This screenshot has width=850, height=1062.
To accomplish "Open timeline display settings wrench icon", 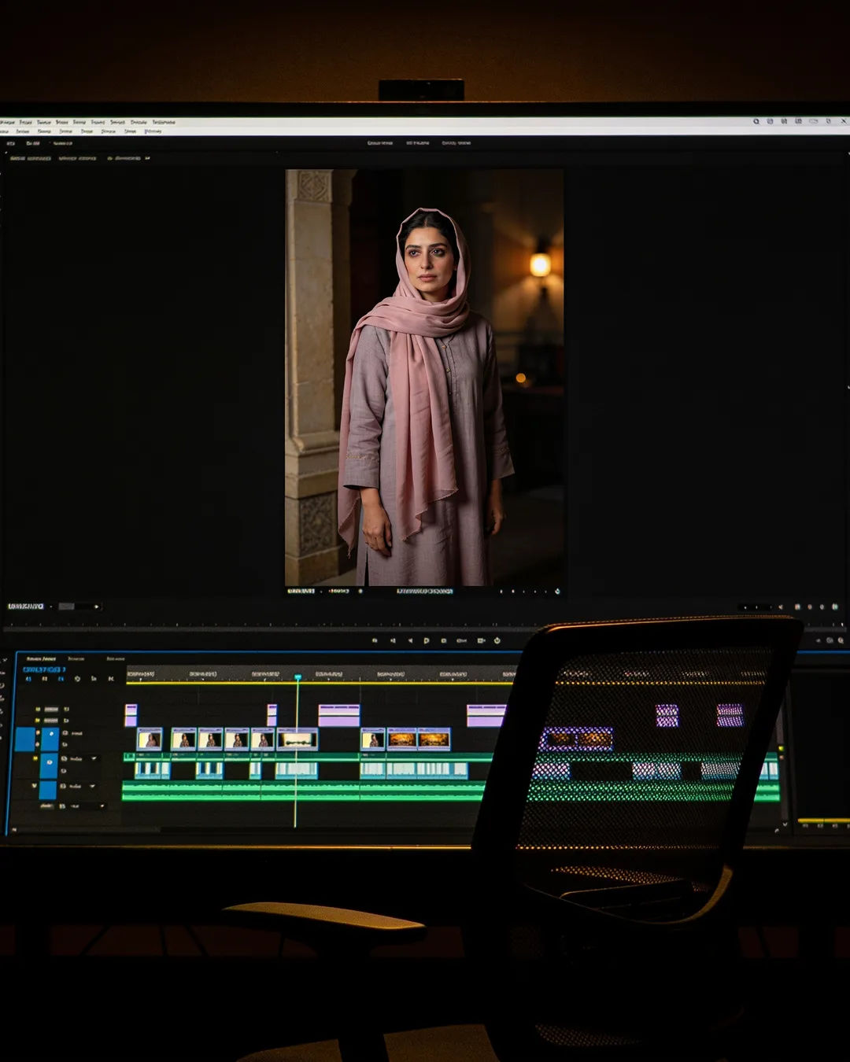I will pos(94,679).
